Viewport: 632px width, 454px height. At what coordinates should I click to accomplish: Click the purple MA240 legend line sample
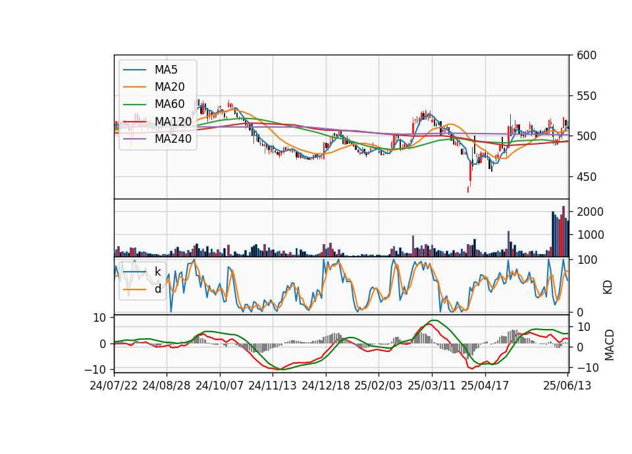(x=134, y=139)
